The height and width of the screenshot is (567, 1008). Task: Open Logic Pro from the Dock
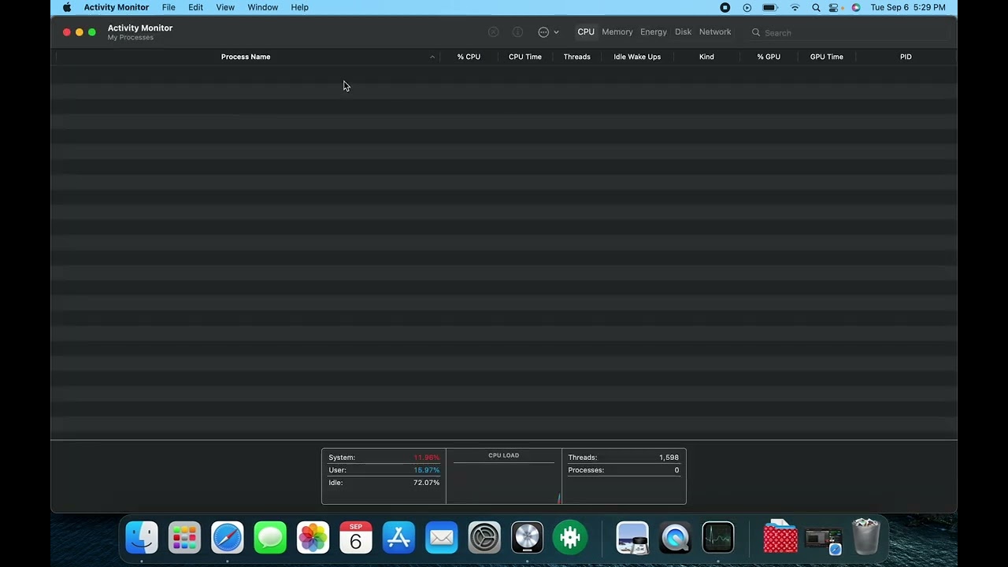tap(527, 538)
